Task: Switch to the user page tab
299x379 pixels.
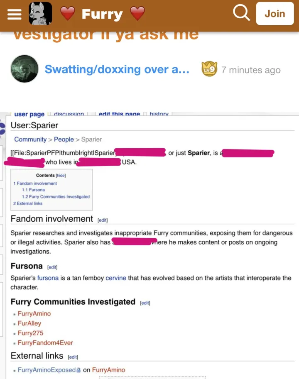Action: [29, 114]
